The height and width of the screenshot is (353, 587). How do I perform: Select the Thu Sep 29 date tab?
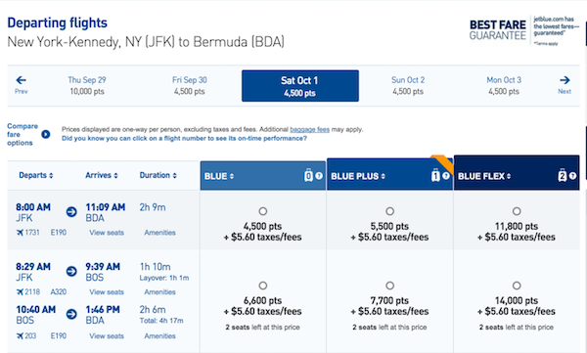[x=87, y=86]
